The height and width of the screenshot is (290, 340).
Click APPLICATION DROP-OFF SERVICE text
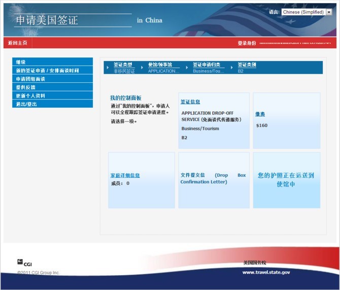(211, 116)
